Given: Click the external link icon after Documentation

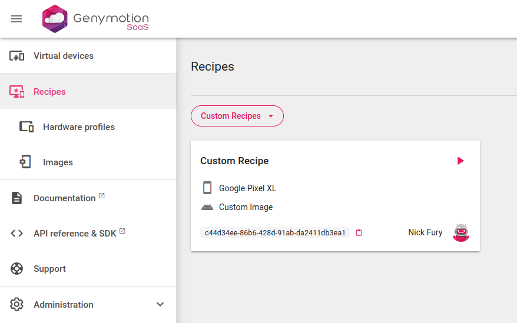Looking at the screenshot, I should point(101,195).
